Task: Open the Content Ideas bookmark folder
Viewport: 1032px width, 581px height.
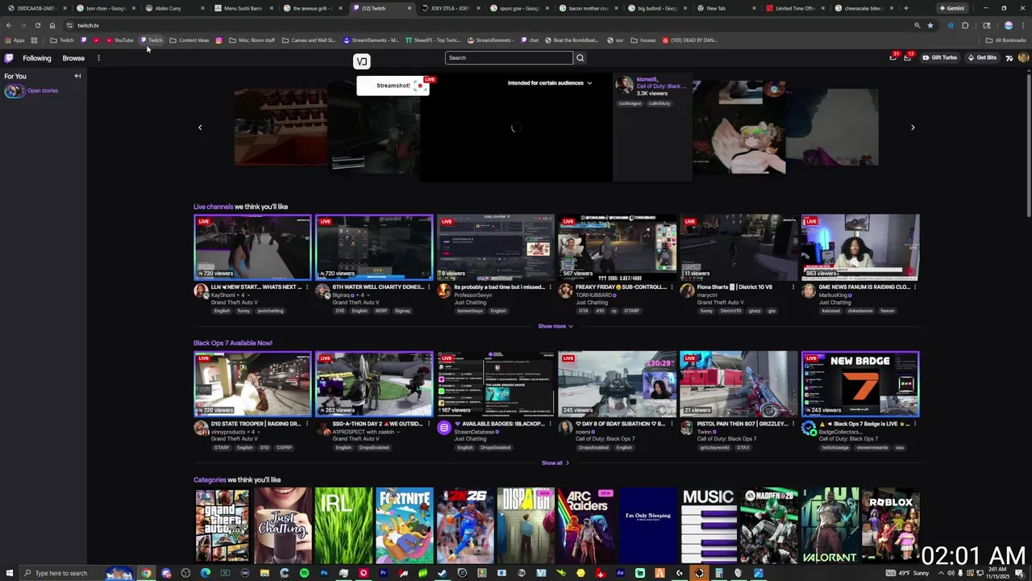Action: point(189,40)
